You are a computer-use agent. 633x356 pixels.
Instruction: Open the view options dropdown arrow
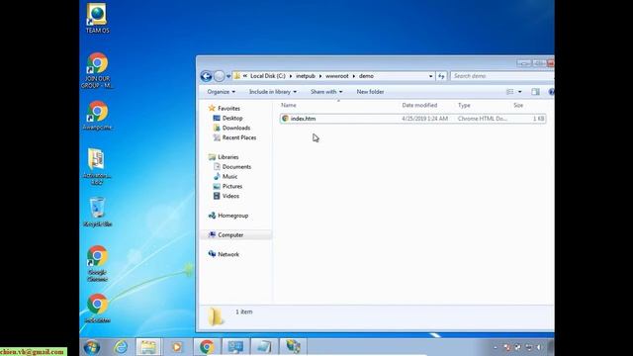[x=520, y=92]
